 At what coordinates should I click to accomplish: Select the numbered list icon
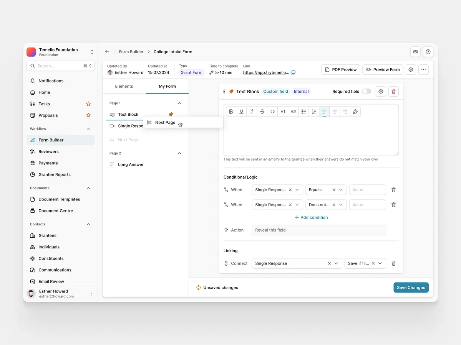click(313, 112)
